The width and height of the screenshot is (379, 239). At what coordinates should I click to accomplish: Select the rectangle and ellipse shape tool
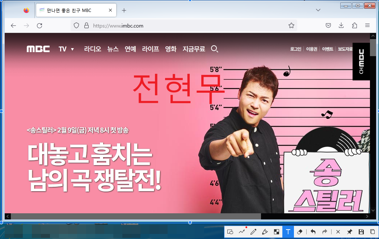(230, 232)
